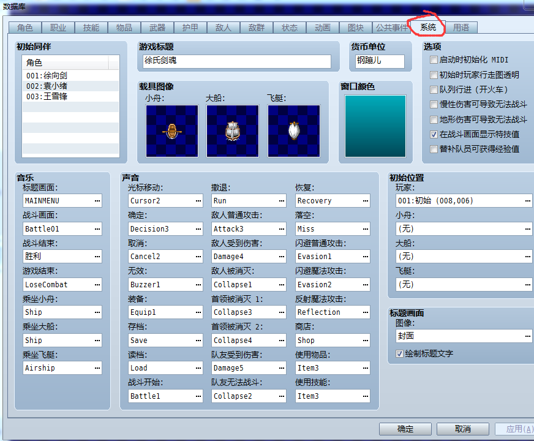The height and width of the screenshot is (441, 534).
Task: Open browse button for Cursor2 sound
Action: (198, 201)
